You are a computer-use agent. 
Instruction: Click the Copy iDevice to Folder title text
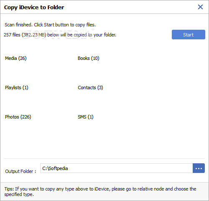(34, 8)
